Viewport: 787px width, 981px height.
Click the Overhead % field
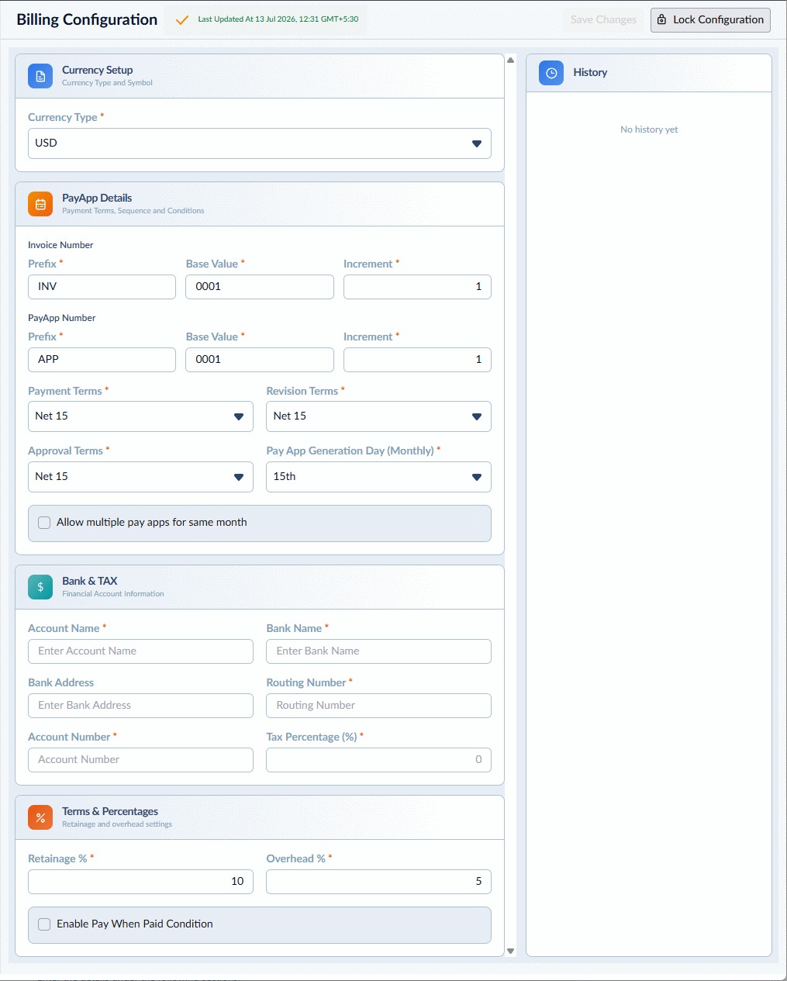378,882
